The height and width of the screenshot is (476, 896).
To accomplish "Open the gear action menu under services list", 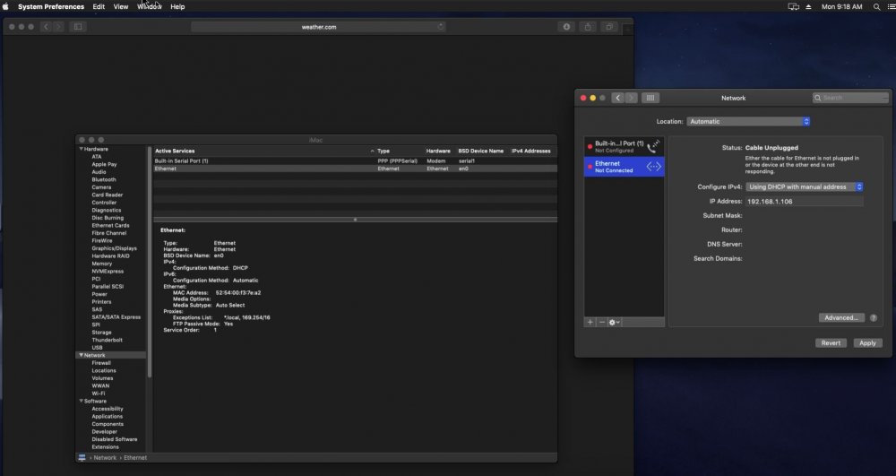I will [x=615, y=323].
